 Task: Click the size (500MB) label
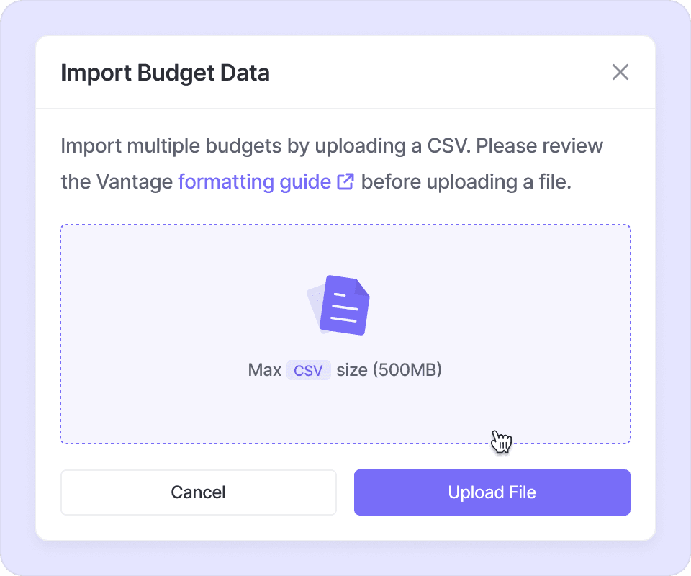pos(389,371)
